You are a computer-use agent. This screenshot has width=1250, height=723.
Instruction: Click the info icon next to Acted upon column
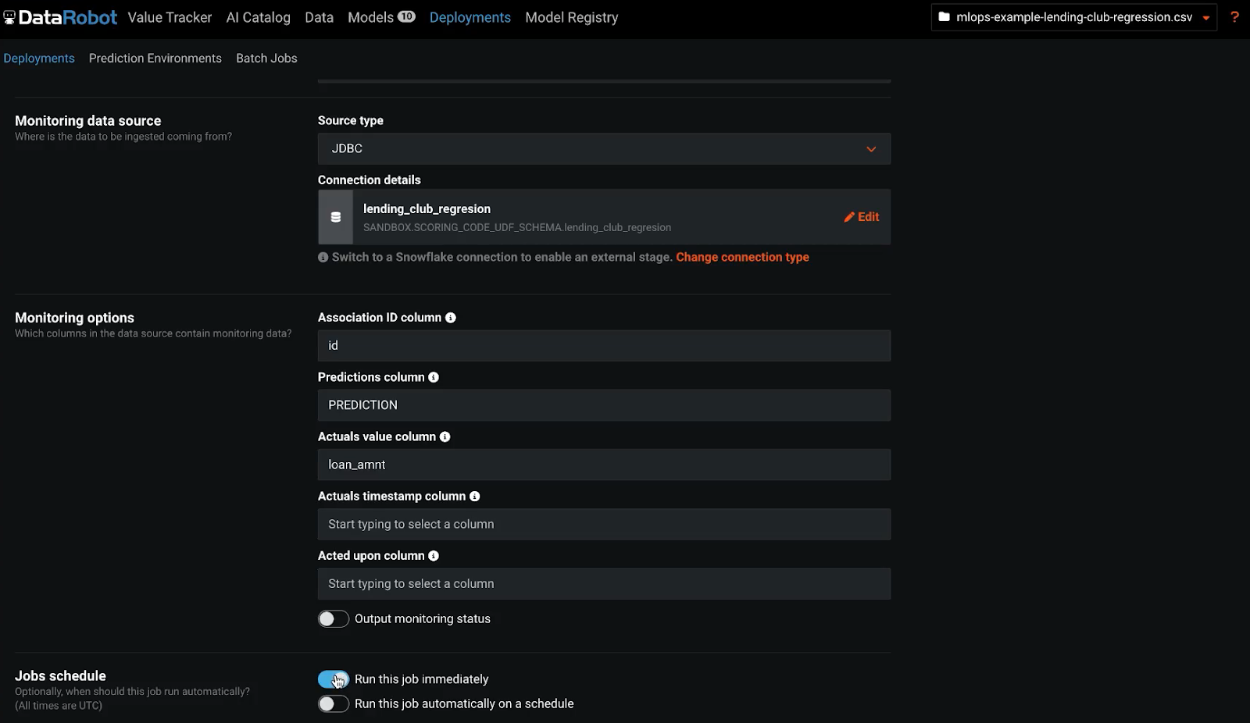pyautogui.click(x=434, y=555)
